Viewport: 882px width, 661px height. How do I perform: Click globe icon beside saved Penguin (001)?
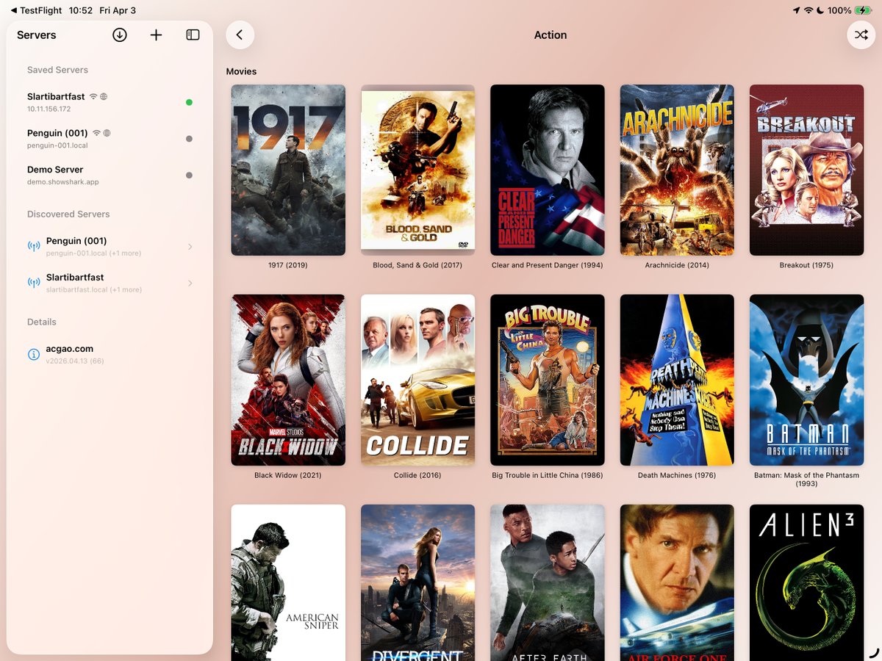click(107, 133)
